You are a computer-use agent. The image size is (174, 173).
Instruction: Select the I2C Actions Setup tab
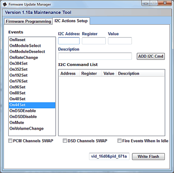coord(71,21)
